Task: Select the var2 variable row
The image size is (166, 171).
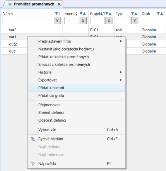Action: 83,30
